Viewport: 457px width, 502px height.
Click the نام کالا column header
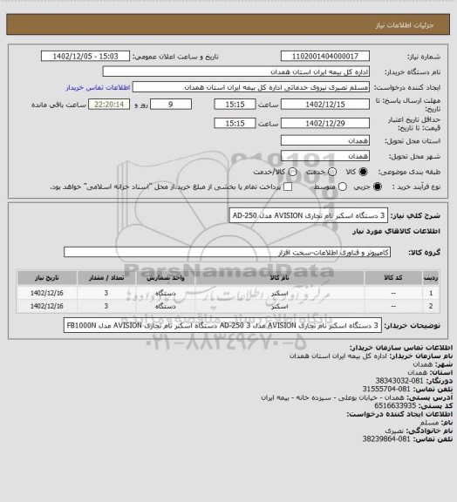point(279,278)
